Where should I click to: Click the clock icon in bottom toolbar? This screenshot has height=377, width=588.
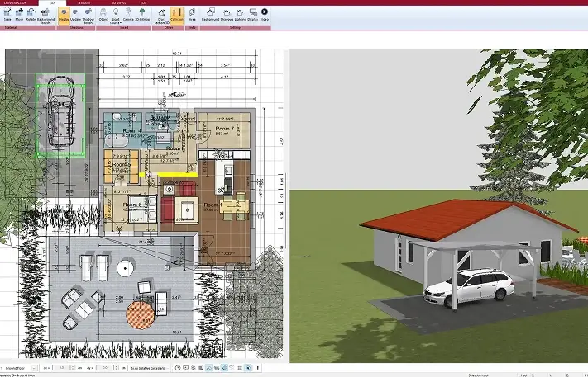point(178,368)
